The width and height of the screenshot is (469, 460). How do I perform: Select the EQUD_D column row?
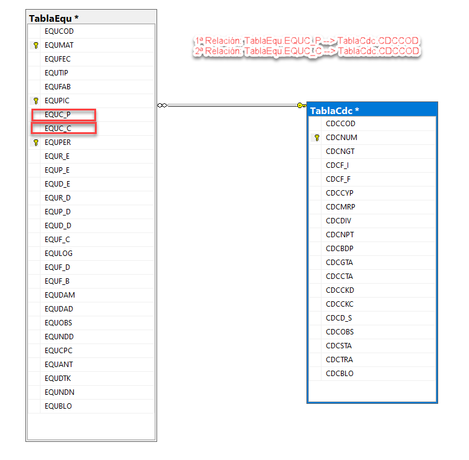[x=91, y=226]
